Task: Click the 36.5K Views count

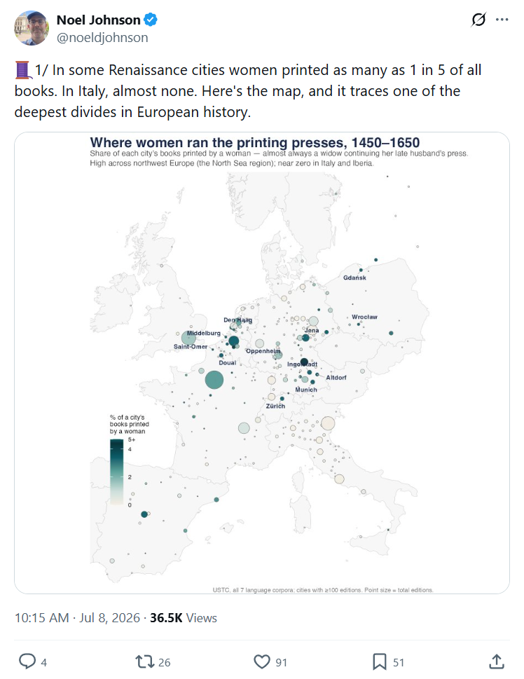Action: tap(183, 617)
